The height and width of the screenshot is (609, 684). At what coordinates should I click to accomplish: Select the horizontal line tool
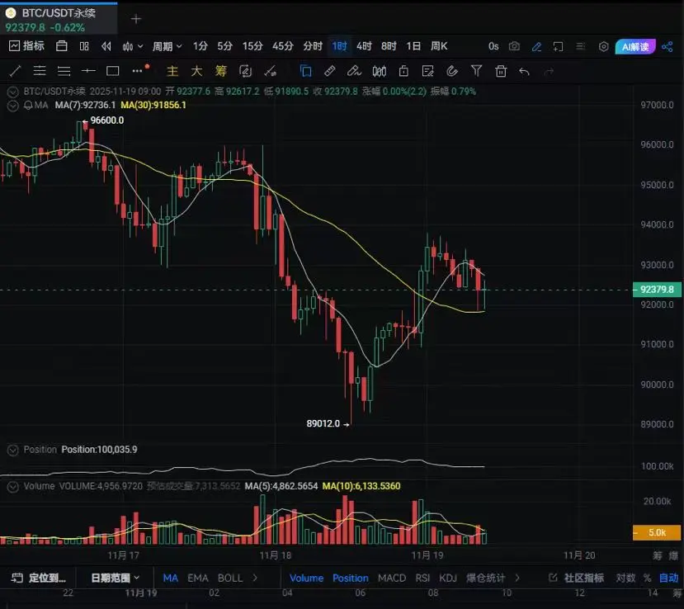click(x=88, y=71)
